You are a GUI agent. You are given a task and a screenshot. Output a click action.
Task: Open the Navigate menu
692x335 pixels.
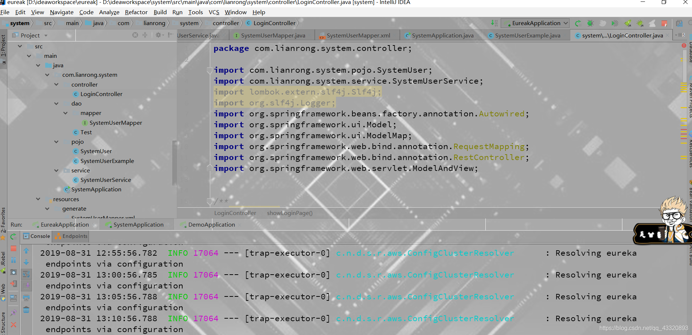(62, 12)
